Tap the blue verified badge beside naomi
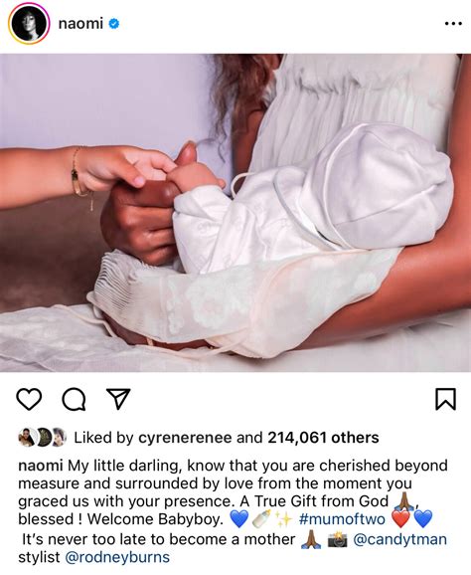 pyautogui.click(x=114, y=24)
